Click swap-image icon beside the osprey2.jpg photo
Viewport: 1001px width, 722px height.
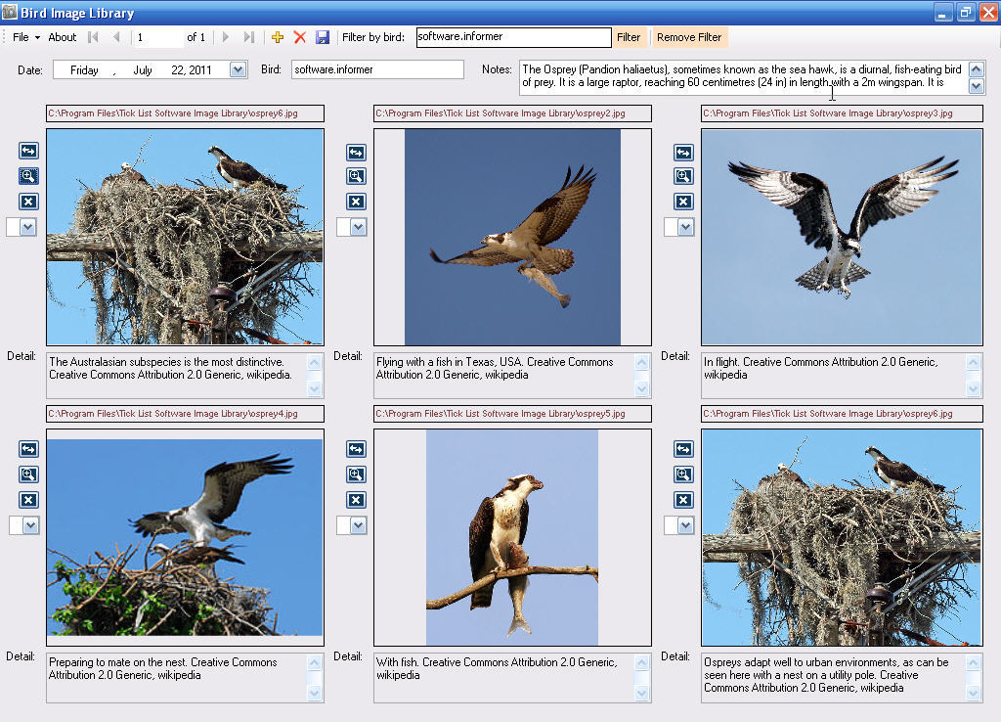tap(356, 152)
